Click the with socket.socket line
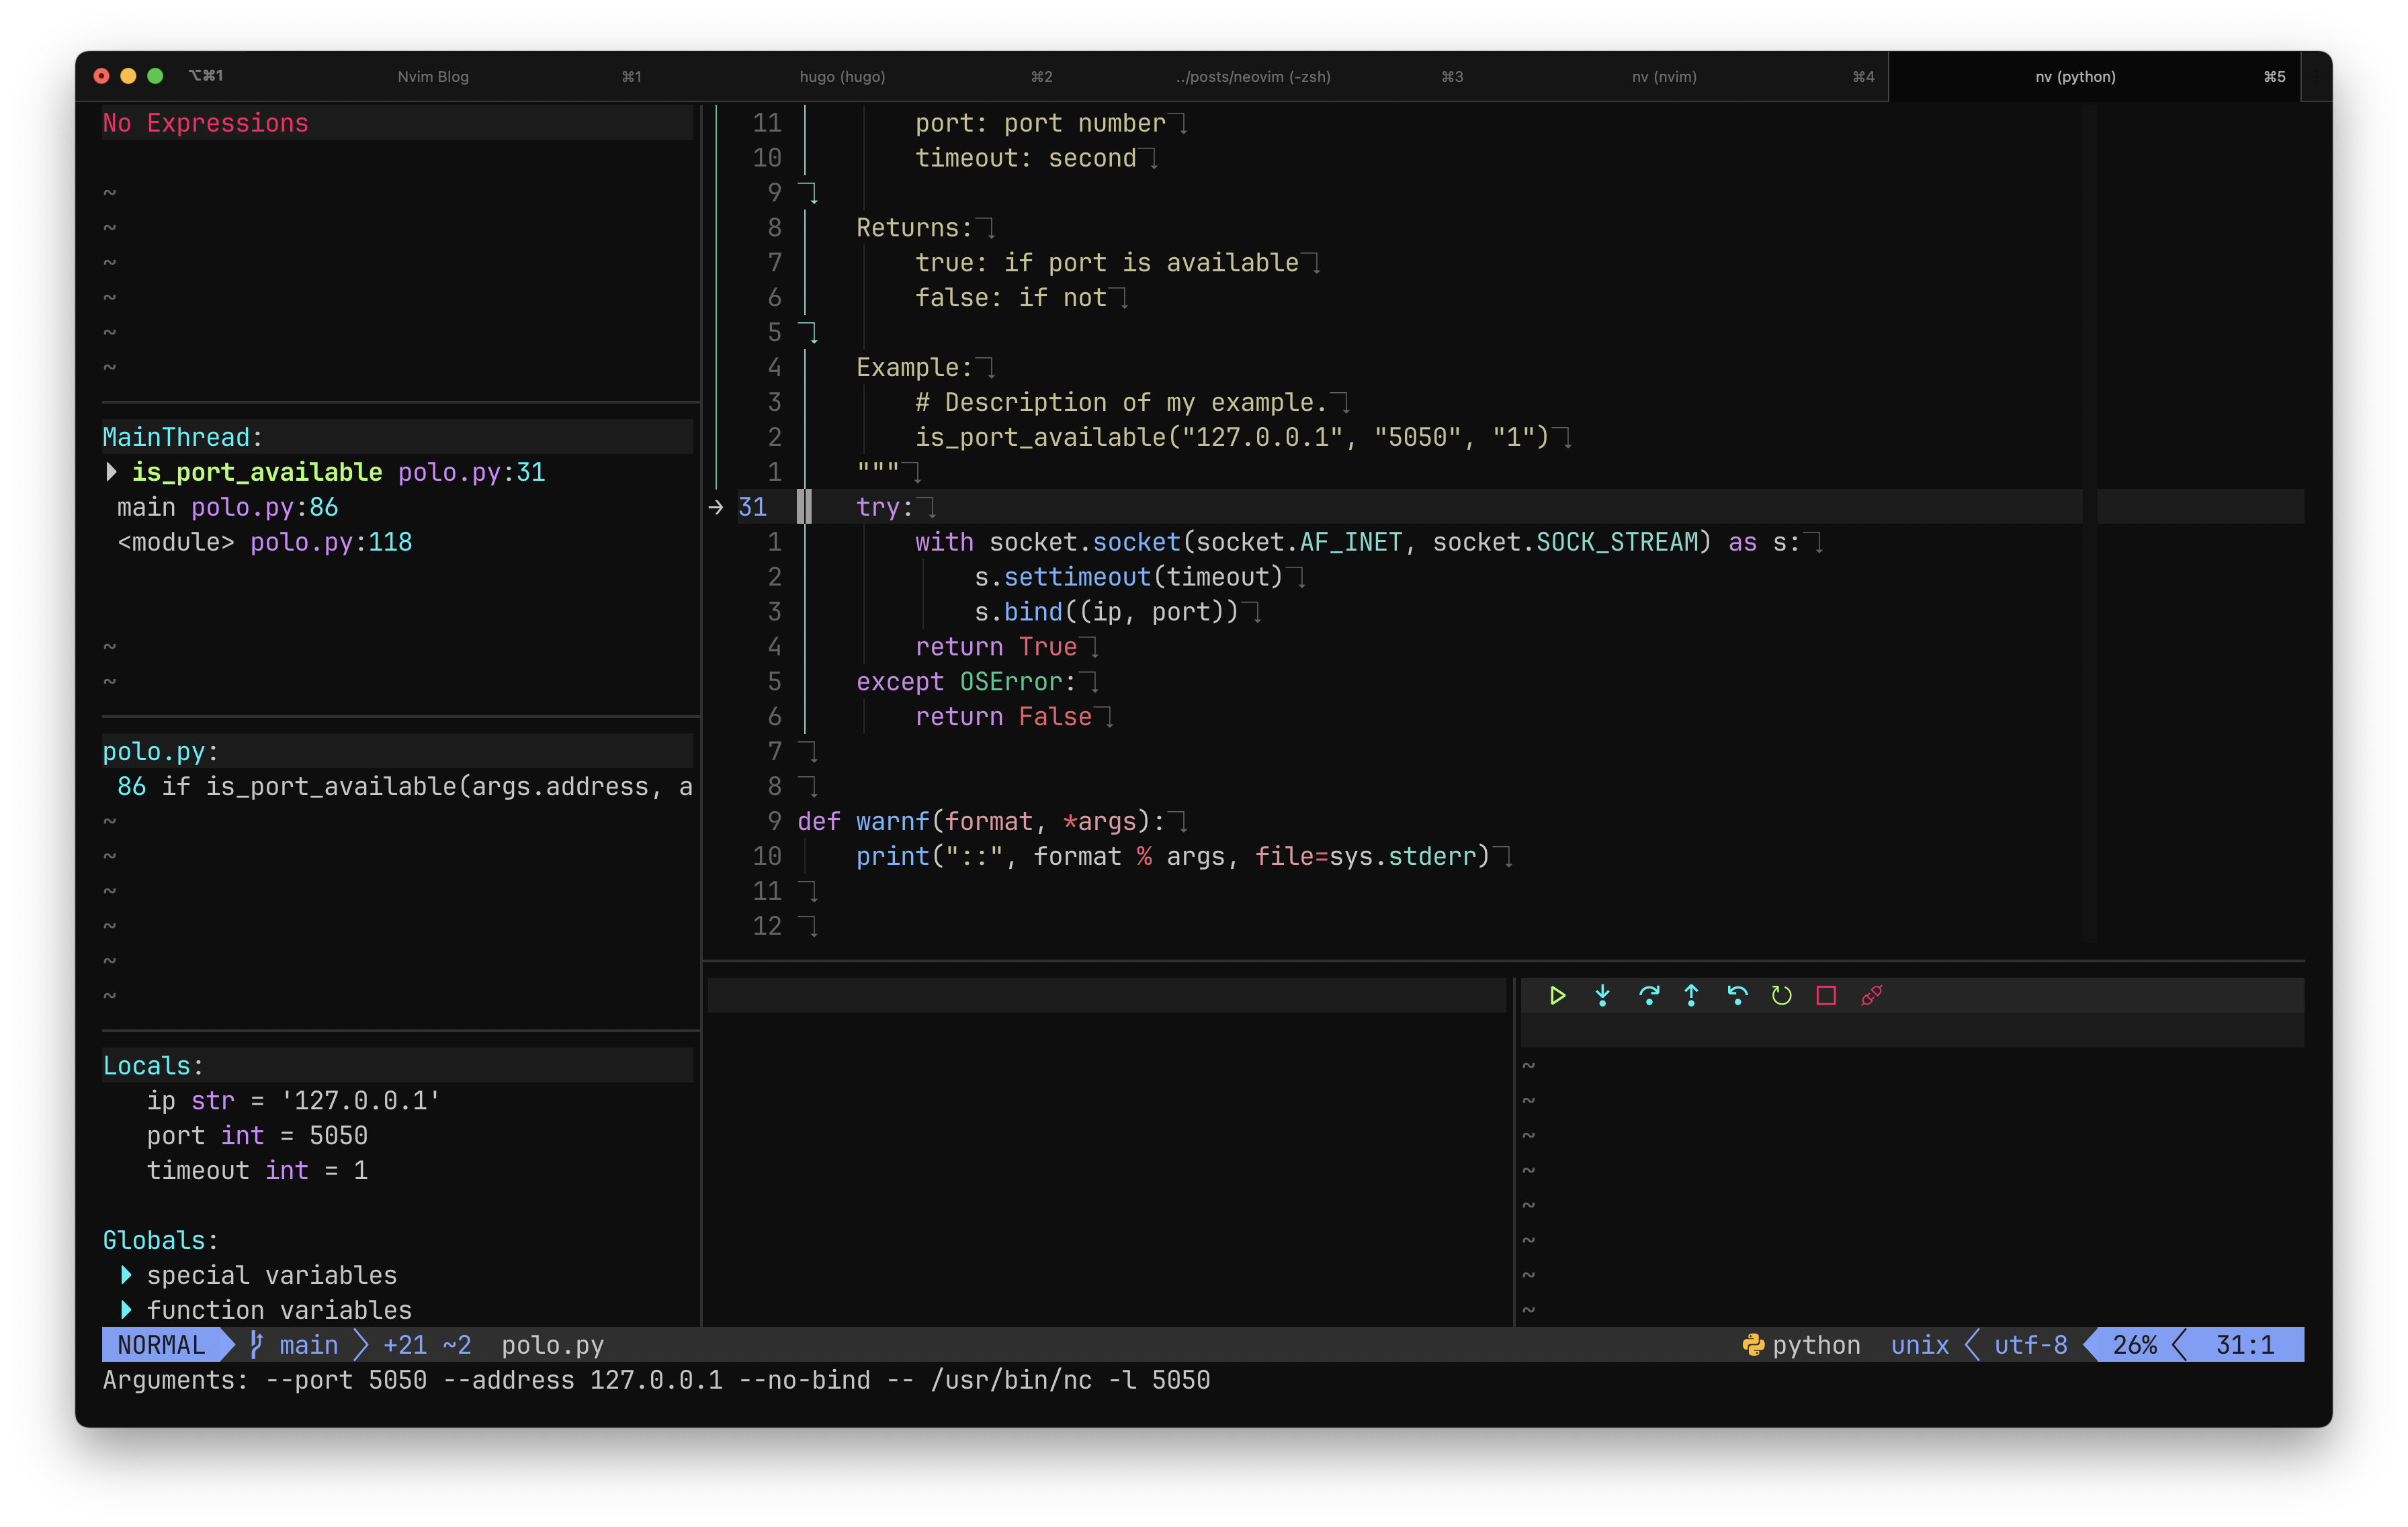 pos(1358,543)
